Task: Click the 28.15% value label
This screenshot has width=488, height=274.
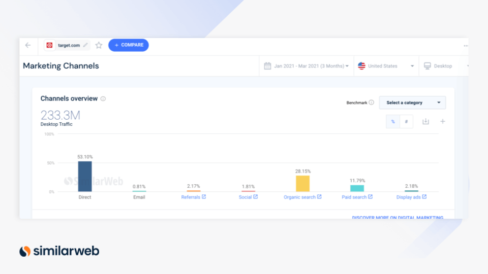Action: point(303,171)
